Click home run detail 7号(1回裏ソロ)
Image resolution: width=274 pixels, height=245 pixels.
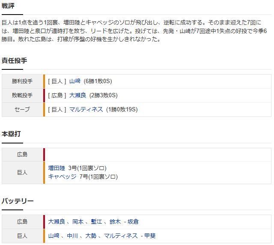tap(98, 176)
